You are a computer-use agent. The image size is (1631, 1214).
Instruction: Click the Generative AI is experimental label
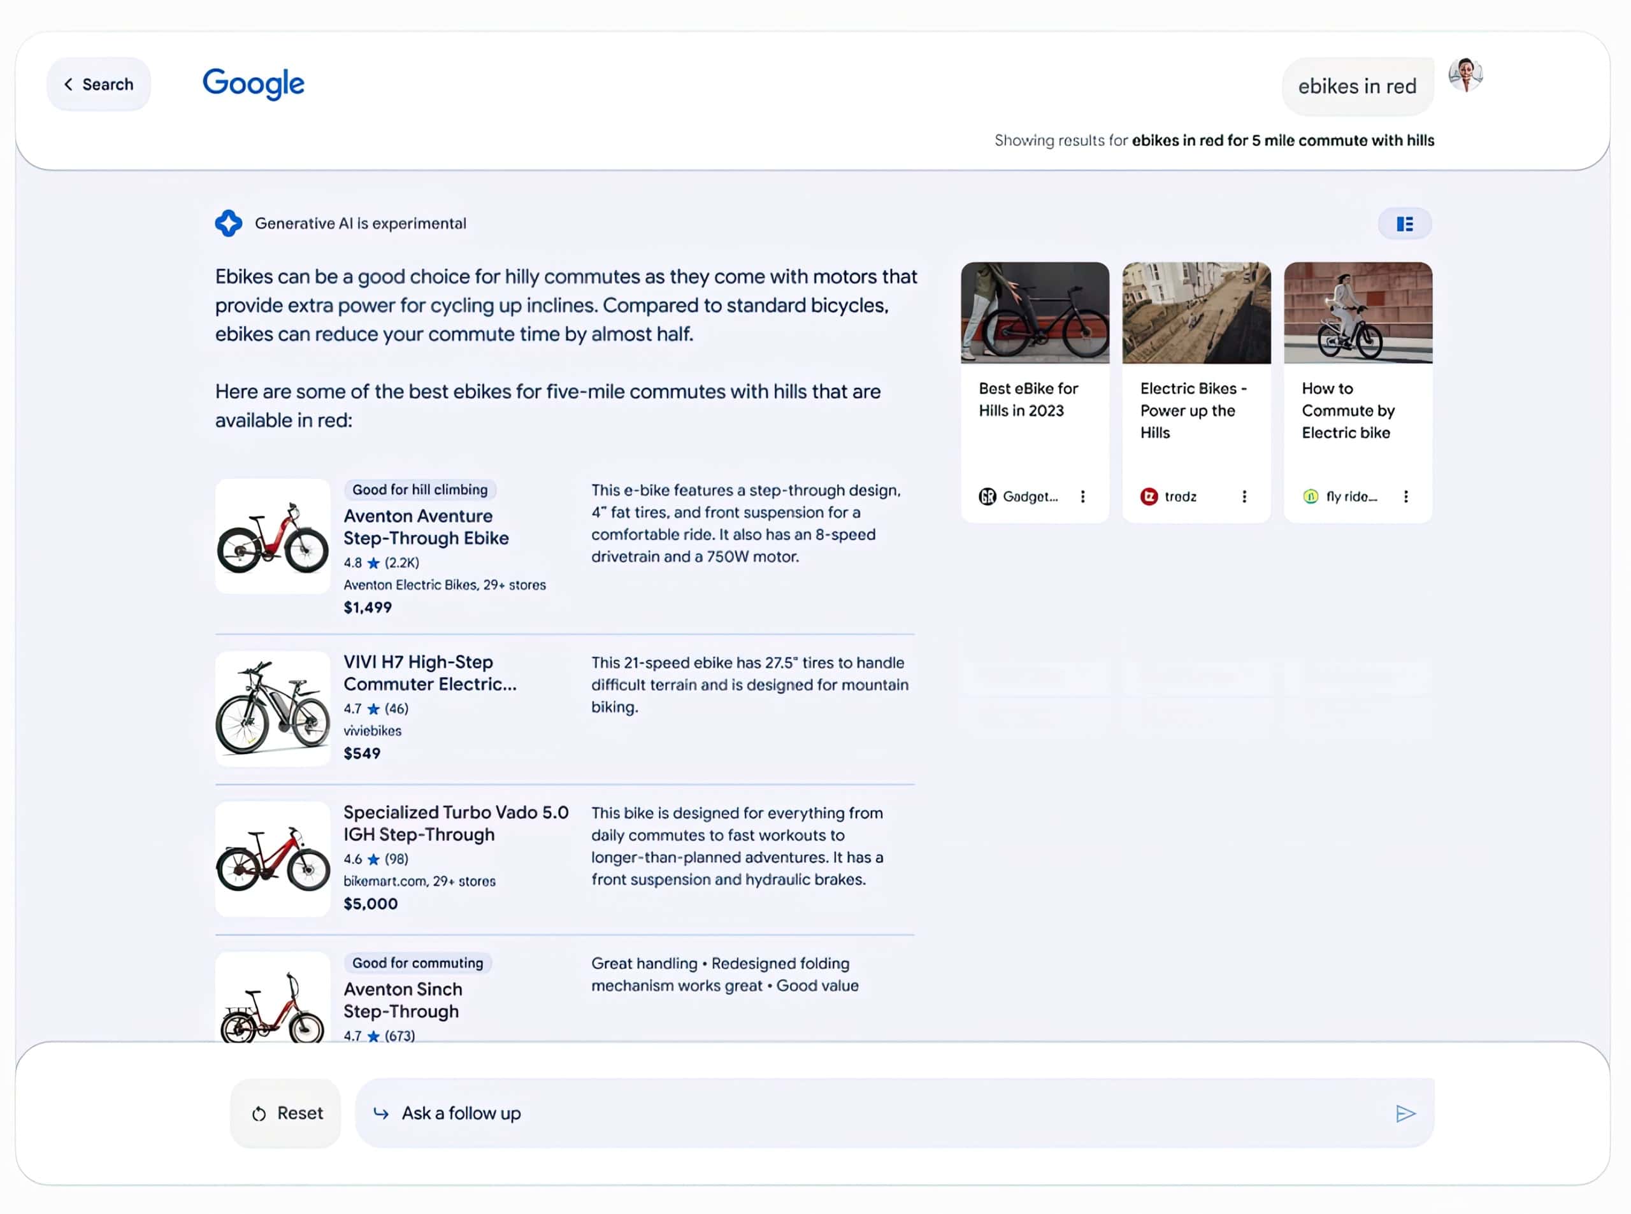pos(360,224)
